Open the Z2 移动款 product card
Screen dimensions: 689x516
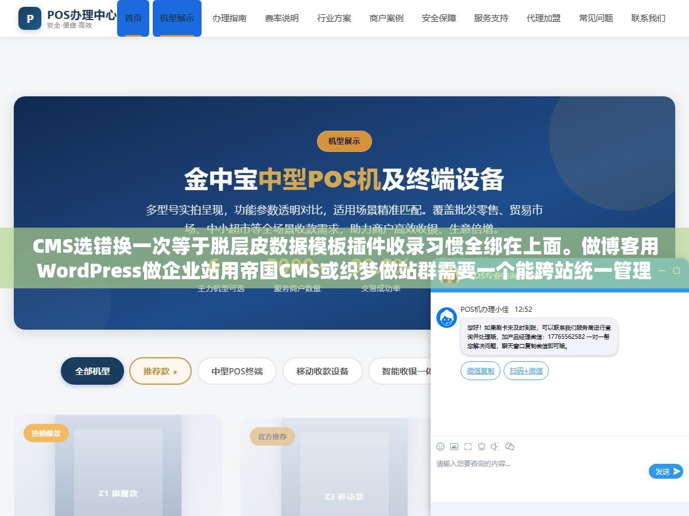click(335, 467)
